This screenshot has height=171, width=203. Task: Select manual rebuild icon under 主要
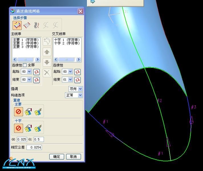point(28,112)
